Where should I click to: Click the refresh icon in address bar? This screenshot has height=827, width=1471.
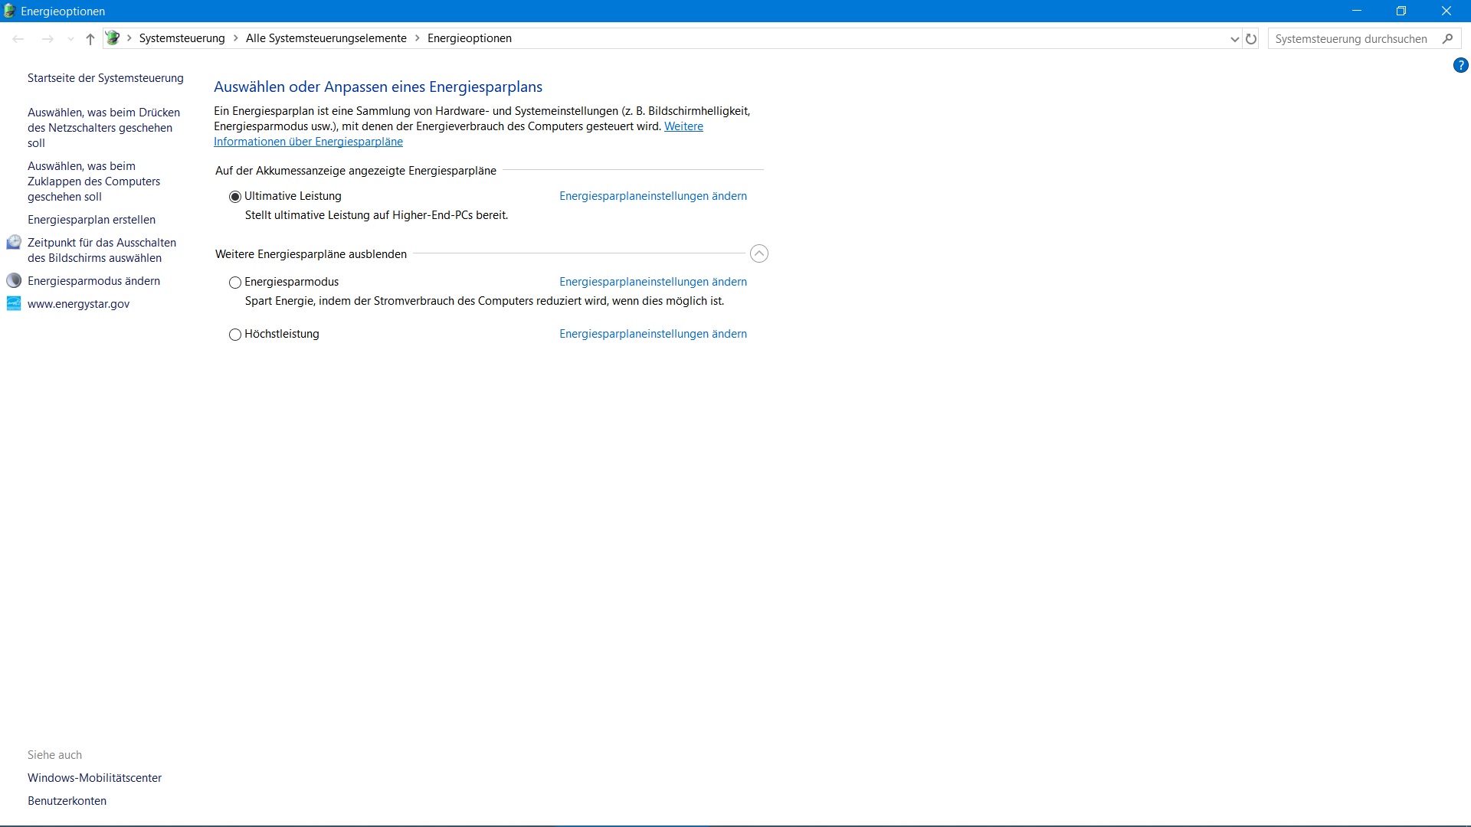click(x=1251, y=39)
